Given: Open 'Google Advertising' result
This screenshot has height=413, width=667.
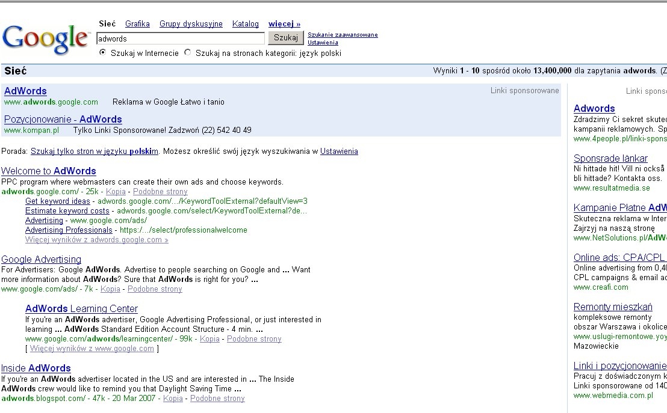Looking at the screenshot, I should point(42,259).
